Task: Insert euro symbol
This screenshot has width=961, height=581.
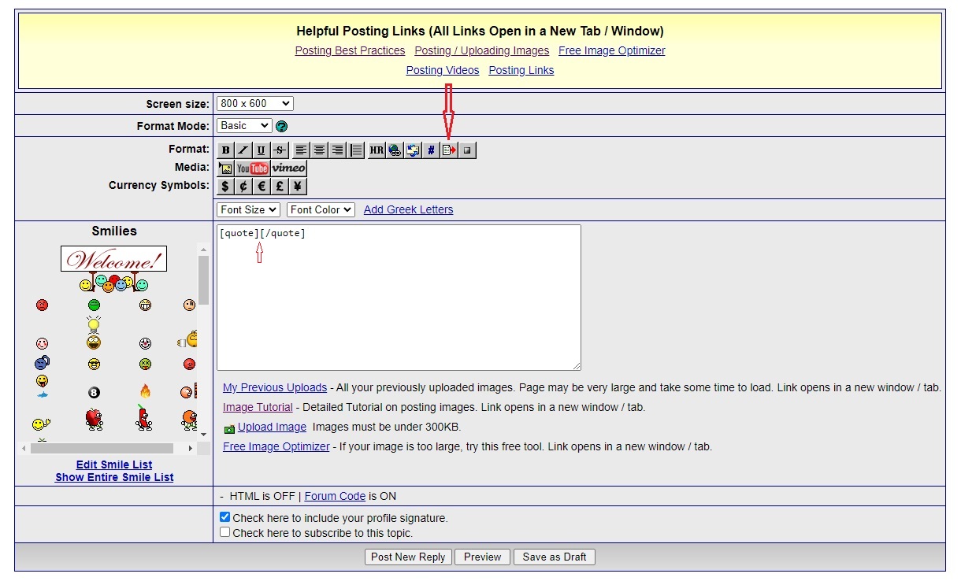Action: coord(262,186)
